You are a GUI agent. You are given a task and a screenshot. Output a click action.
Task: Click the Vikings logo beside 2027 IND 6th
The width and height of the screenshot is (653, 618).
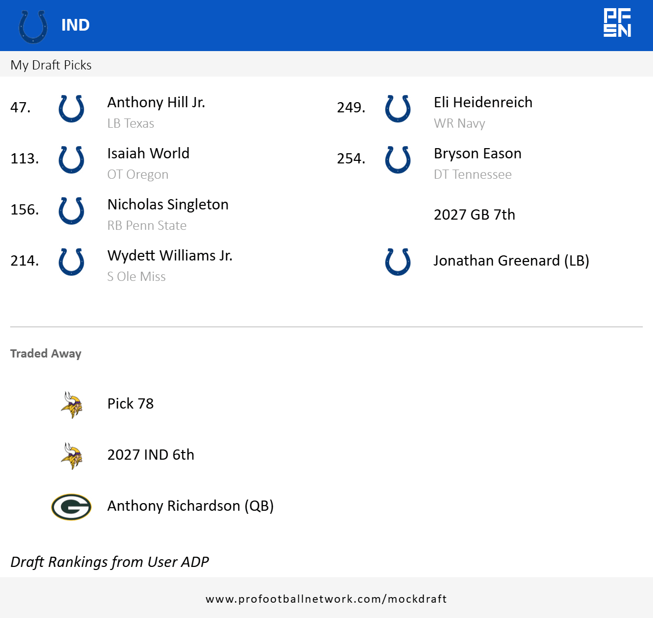(71, 456)
